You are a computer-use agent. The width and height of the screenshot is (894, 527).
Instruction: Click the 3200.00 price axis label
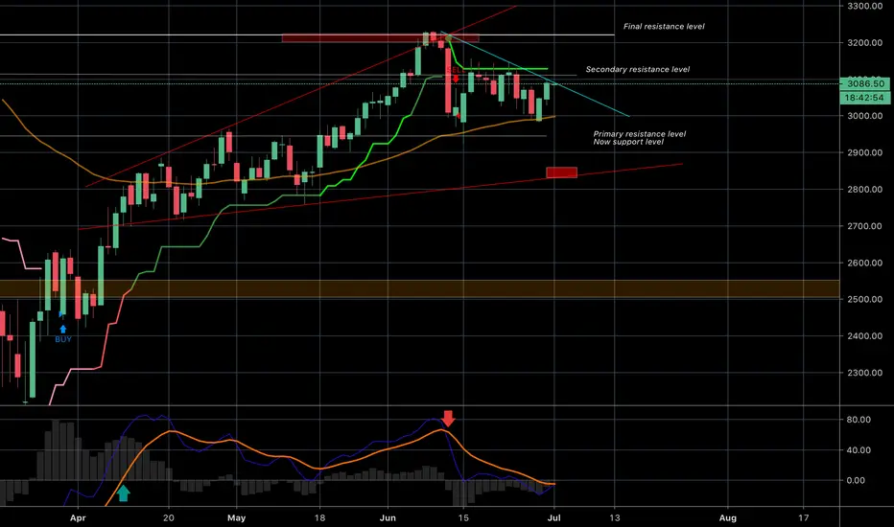[865, 43]
